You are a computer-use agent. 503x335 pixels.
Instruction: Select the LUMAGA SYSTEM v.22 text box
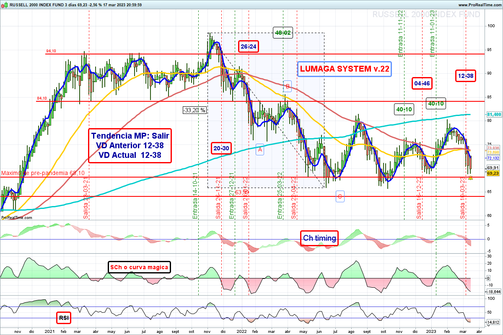[x=344, y=69]
